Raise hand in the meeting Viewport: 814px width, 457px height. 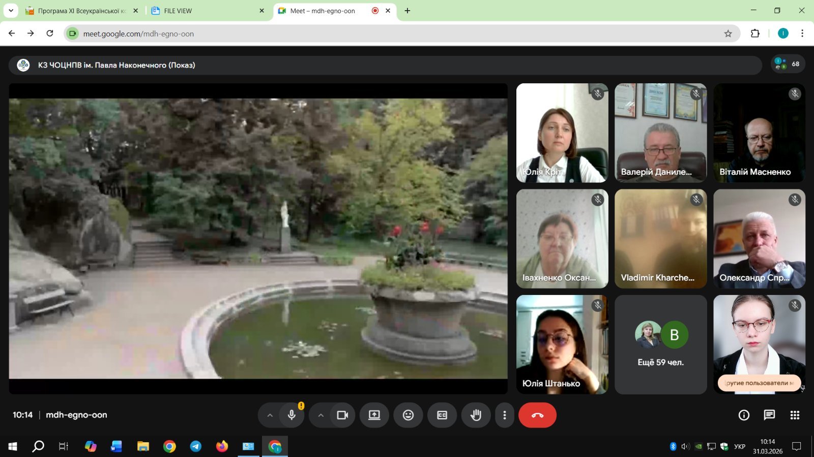coord(476,415)
